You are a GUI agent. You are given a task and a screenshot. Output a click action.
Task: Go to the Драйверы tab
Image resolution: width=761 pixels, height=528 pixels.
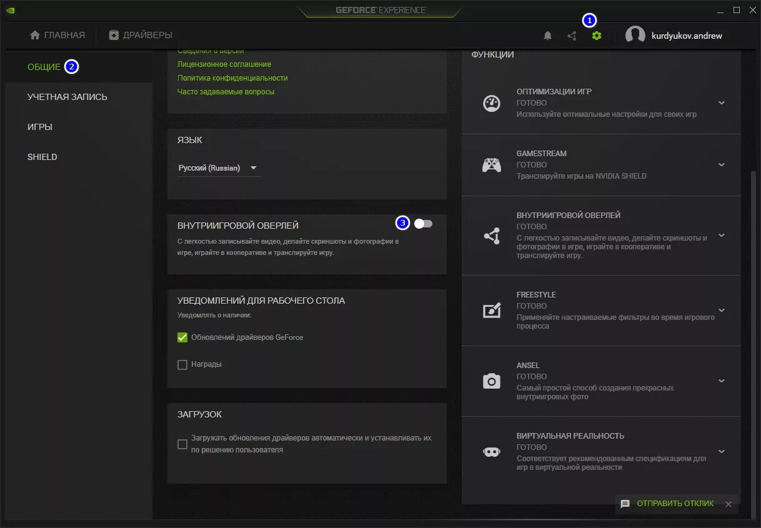pos(141,36)
